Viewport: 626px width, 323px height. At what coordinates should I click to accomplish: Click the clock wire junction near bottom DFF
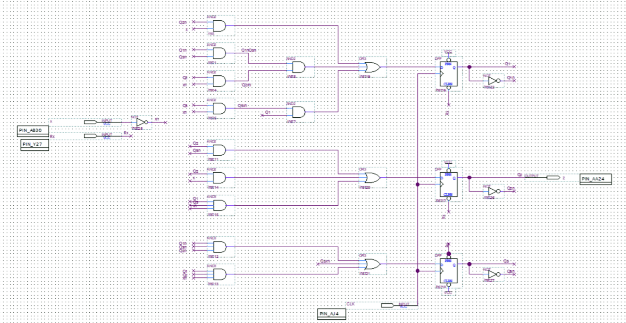pos(418,271)
